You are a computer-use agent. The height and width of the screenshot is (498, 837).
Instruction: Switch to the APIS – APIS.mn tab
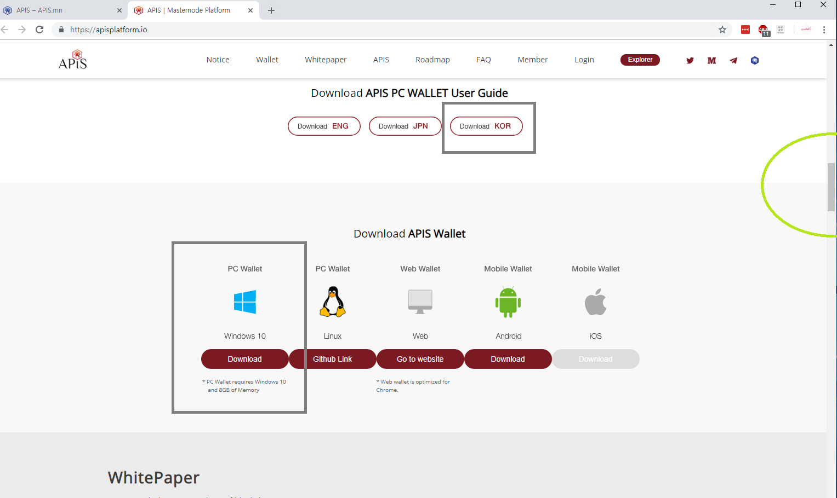[64, 10]
